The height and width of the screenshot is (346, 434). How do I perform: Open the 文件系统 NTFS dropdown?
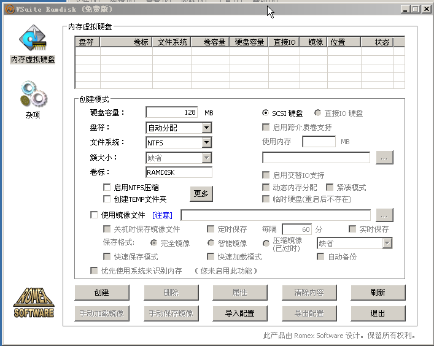click(179, 143)
